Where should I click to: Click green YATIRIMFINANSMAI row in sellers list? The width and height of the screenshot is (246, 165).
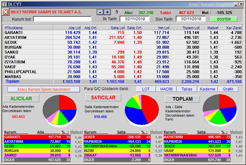click(x=117, y=146)
